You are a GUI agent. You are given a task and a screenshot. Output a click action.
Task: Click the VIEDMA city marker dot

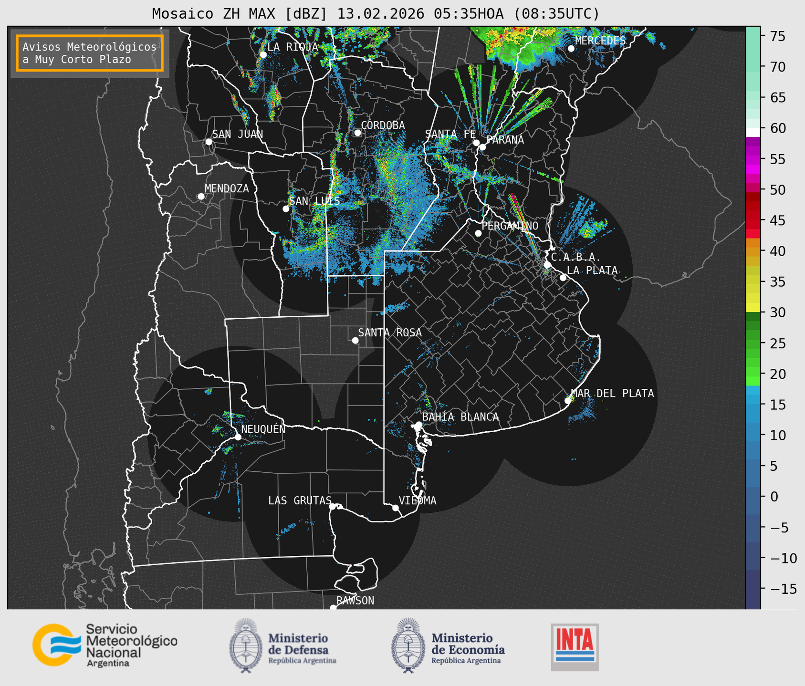point(396,508)
